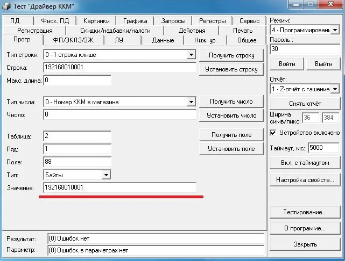Close the window with the title bar X

330,4
